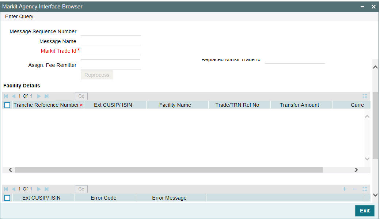Focus the Assgn. Fee Remitter field
This screenshot has height=219, width=380.
point(111,65)
